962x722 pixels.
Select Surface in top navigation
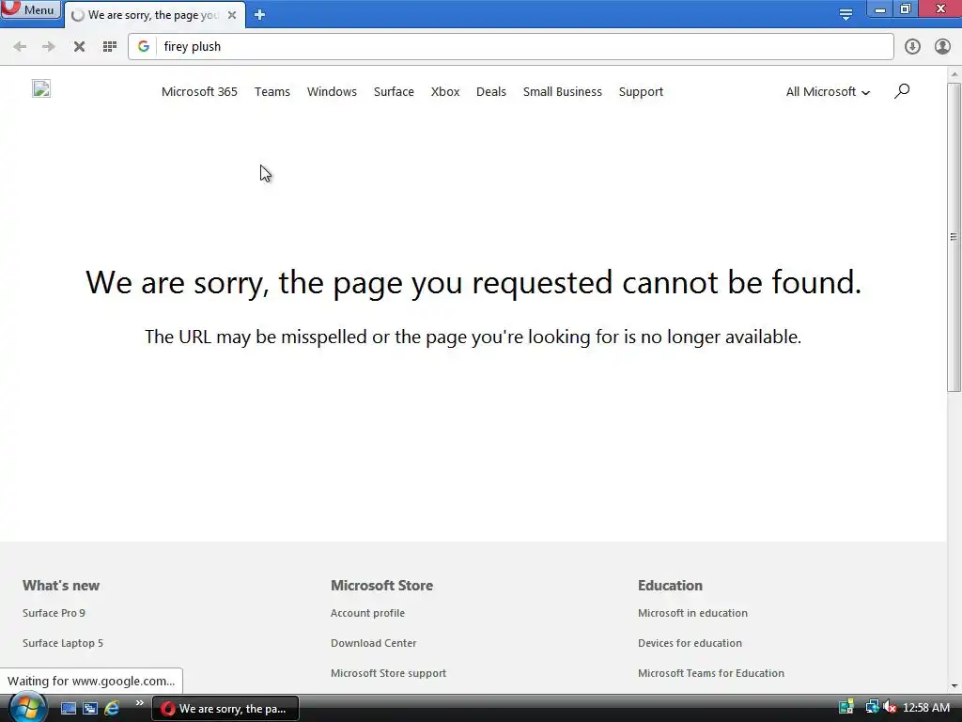394,91
